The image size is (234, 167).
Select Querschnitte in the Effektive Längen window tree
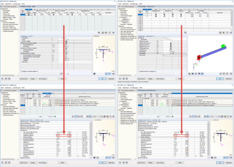point(6,14)
